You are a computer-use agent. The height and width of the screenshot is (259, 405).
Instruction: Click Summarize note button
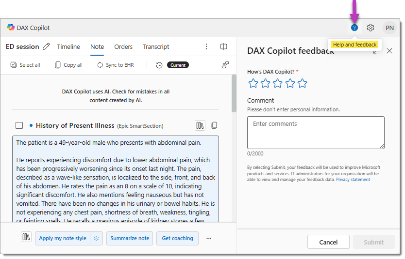click(130, 238)
